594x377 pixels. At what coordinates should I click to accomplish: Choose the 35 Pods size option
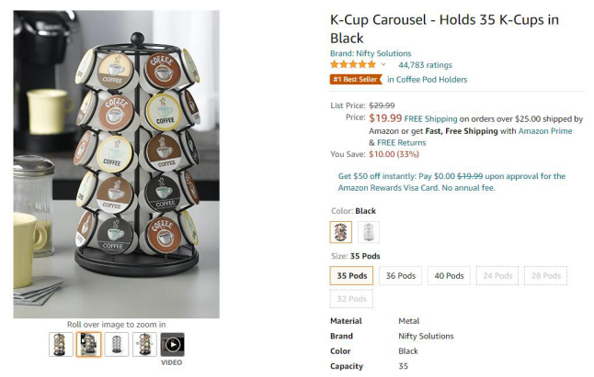coord(352,275)
